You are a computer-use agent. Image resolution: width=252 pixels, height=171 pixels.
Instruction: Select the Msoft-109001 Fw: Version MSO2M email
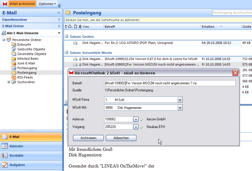pos(158,64)
